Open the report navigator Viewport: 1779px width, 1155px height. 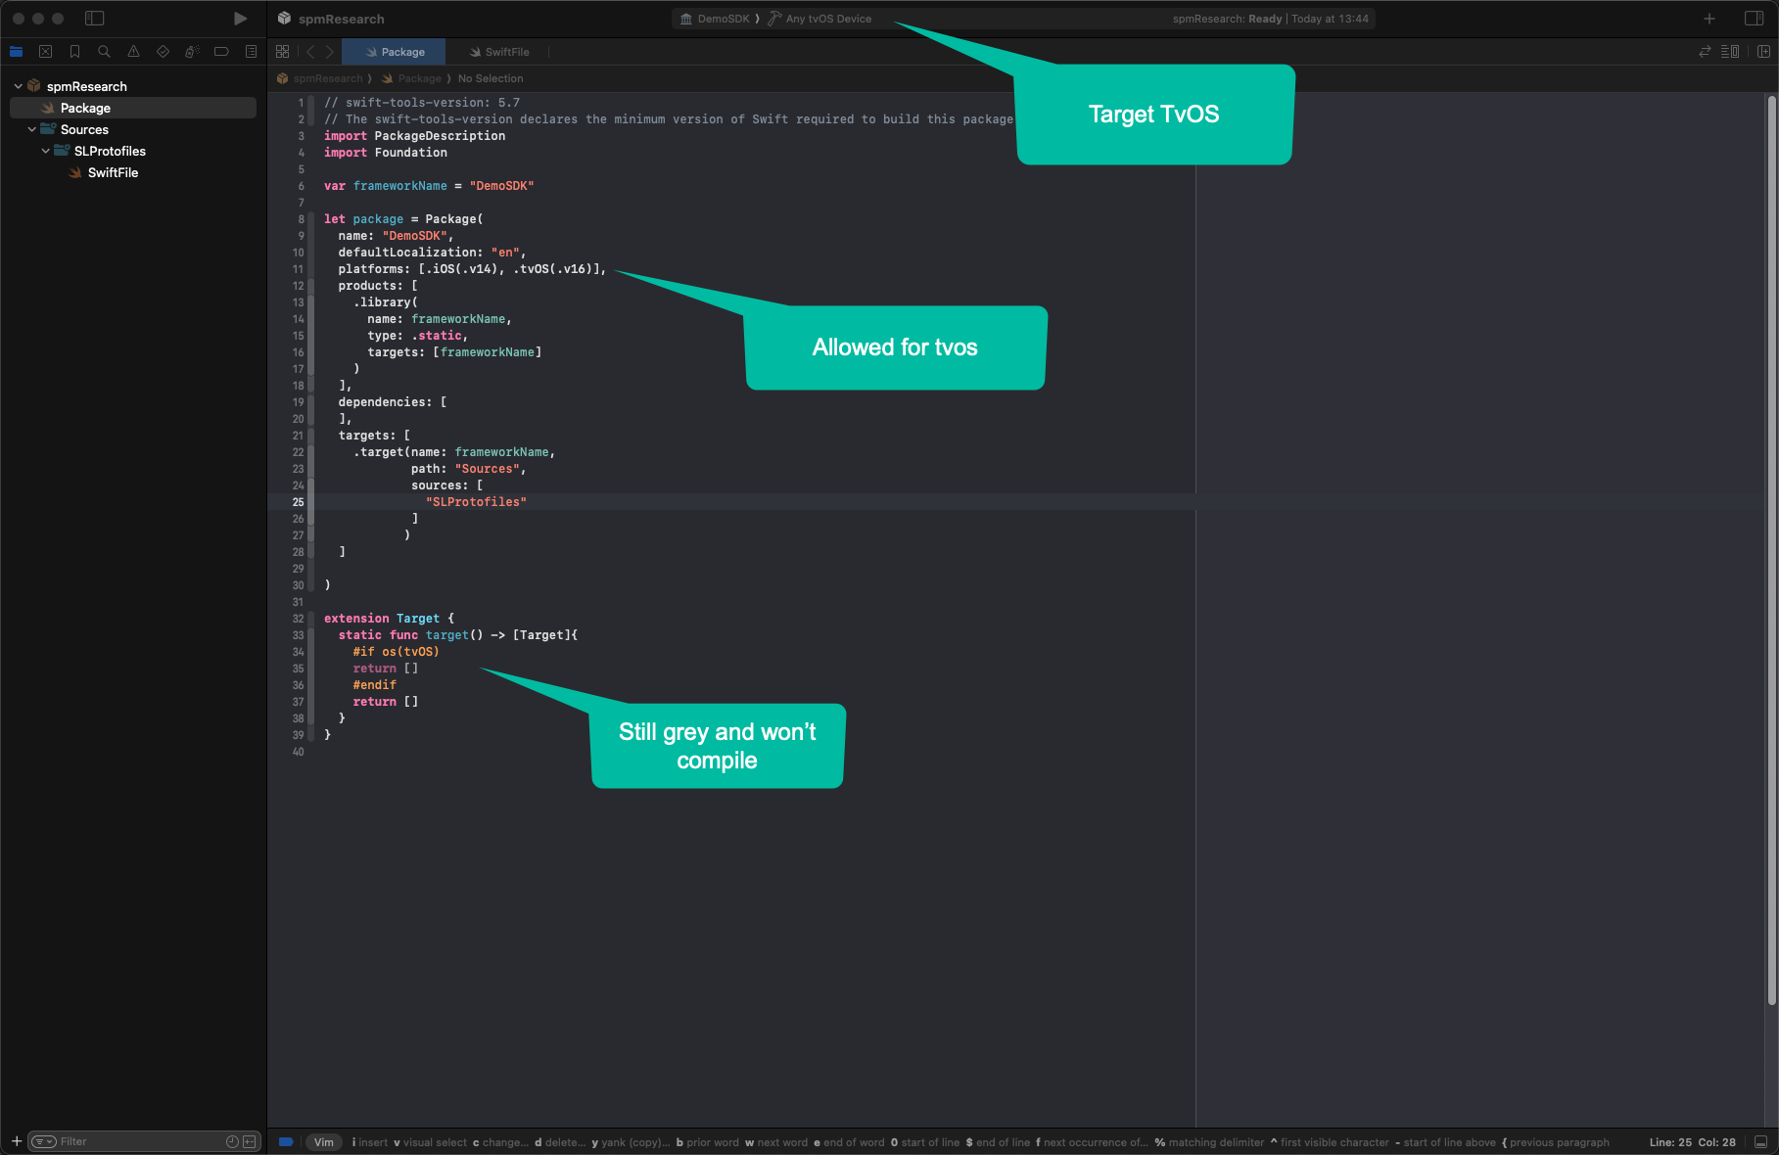coord(251,52)
